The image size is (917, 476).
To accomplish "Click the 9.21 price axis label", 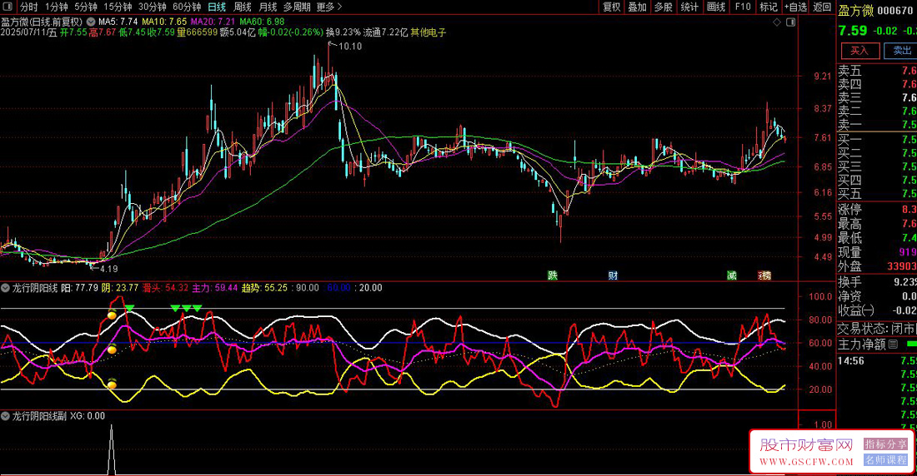I will [x=822, y=76].
